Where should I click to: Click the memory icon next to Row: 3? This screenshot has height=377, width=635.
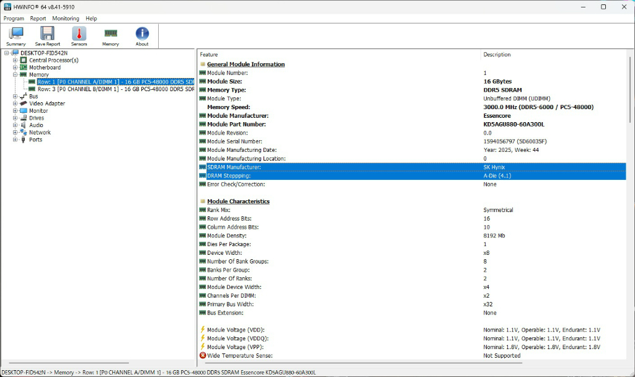32,89
